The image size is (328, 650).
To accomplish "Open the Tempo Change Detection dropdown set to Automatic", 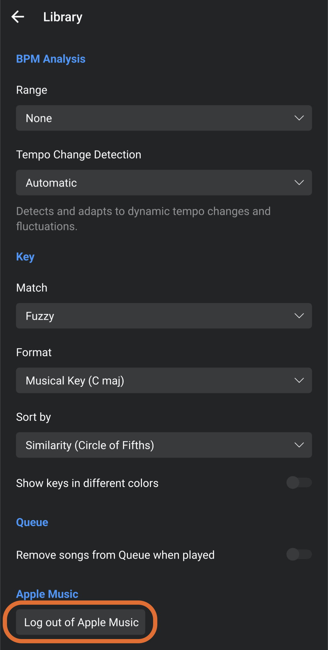I will coord(164,183).
